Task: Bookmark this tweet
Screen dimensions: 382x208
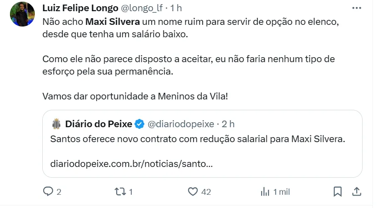Action: 338,191
